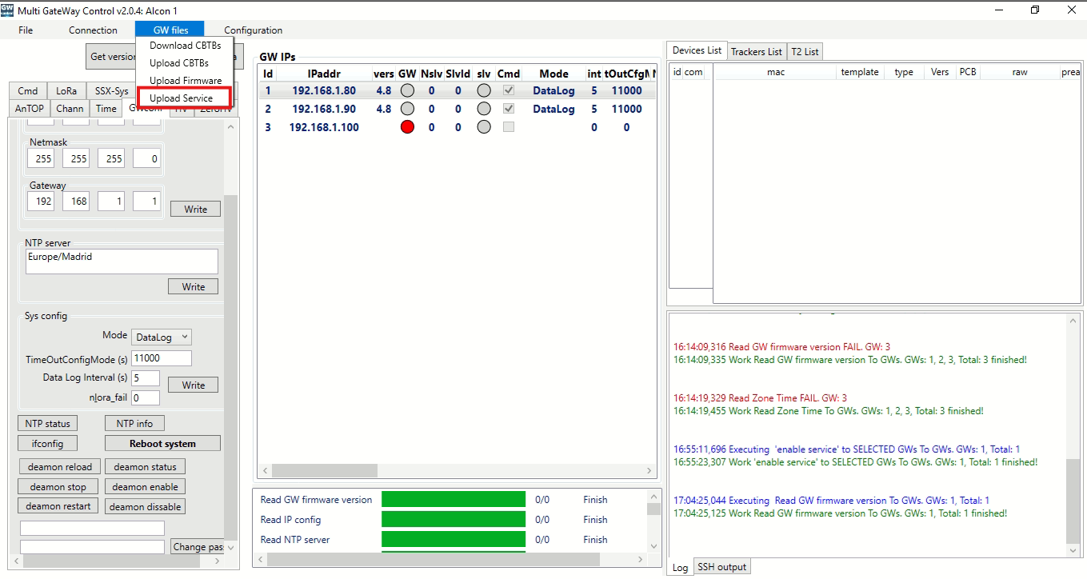This screenshot has height=579, width=1087.
Task: Open the Configuration menu
Action: coord(253,30)
